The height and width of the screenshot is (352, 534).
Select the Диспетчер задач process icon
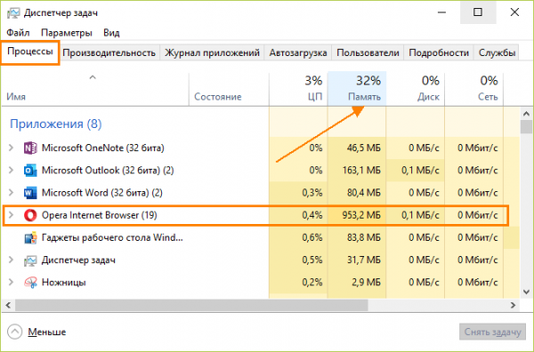coord(30,260)
